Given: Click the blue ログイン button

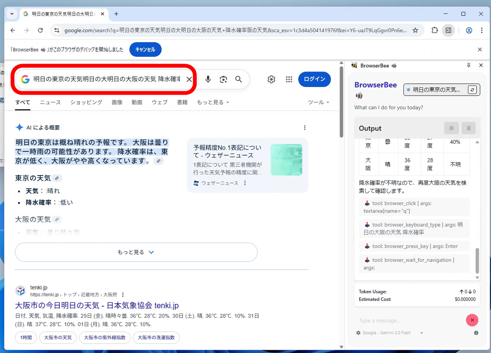Looking at the screenshot, I should click(x=314, y=79).
